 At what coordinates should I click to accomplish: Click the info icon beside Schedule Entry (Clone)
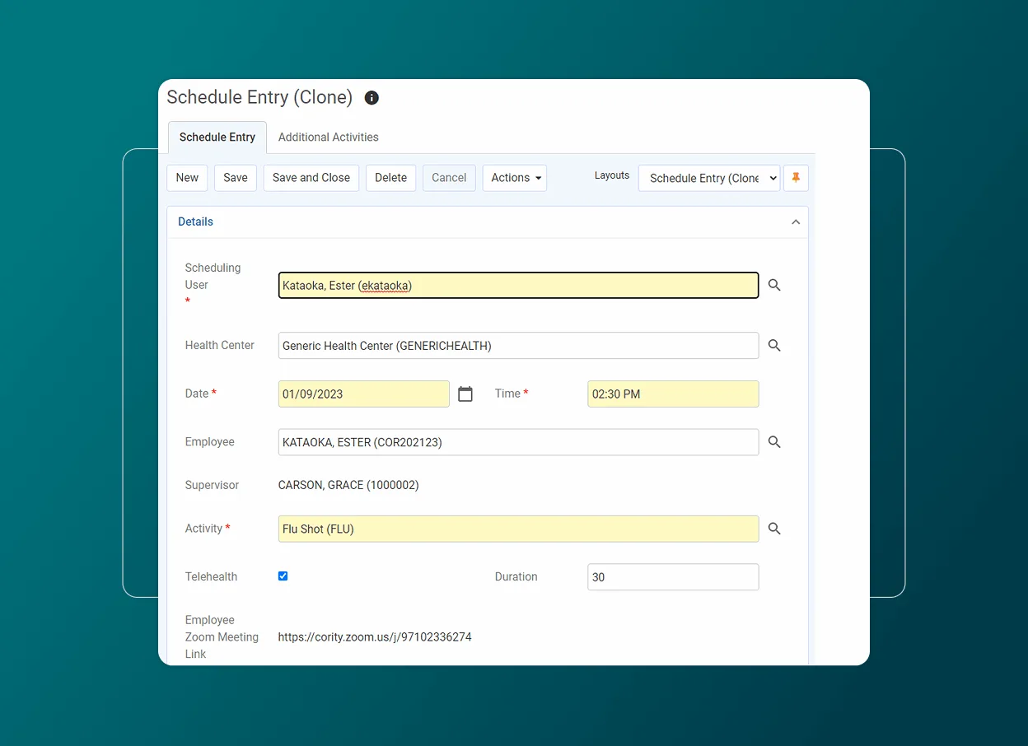tap(371, 97)
